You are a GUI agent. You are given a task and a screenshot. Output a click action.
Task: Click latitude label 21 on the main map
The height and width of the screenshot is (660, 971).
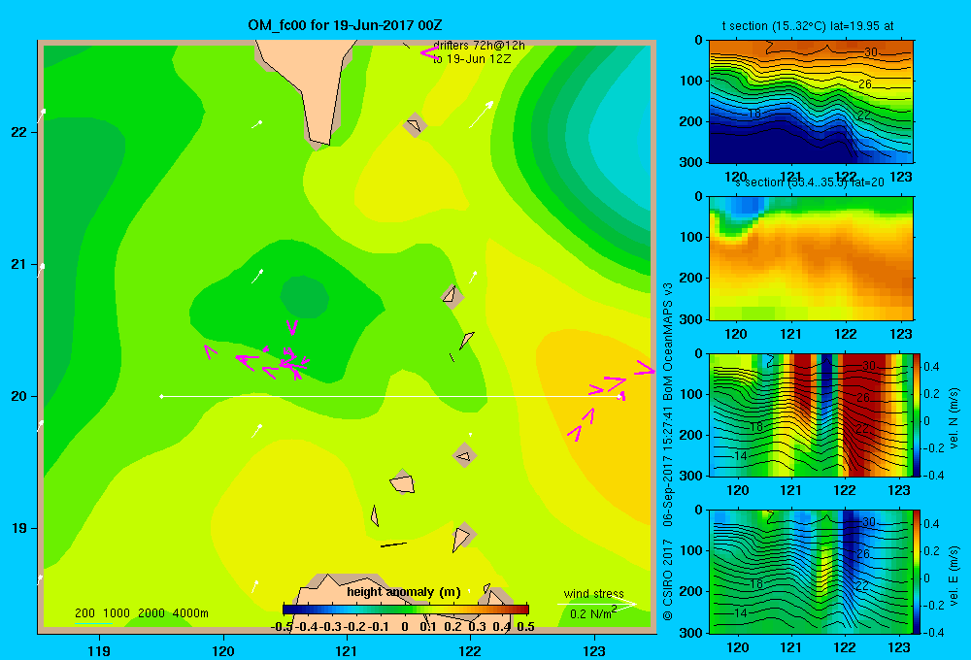pyautogui.click(x=19, y=264)
